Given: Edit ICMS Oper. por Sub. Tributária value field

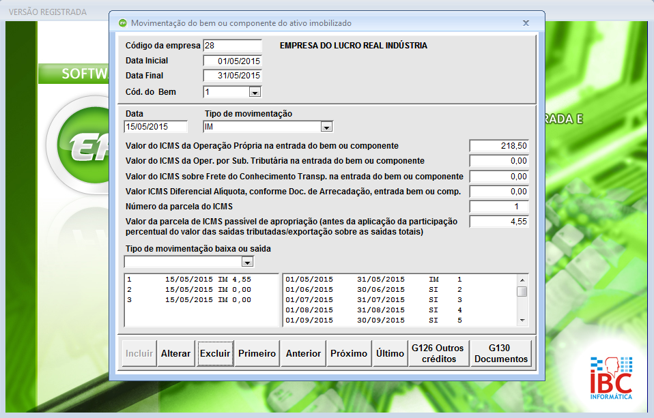Looking at the screenshot, I should tap(499, 161).
